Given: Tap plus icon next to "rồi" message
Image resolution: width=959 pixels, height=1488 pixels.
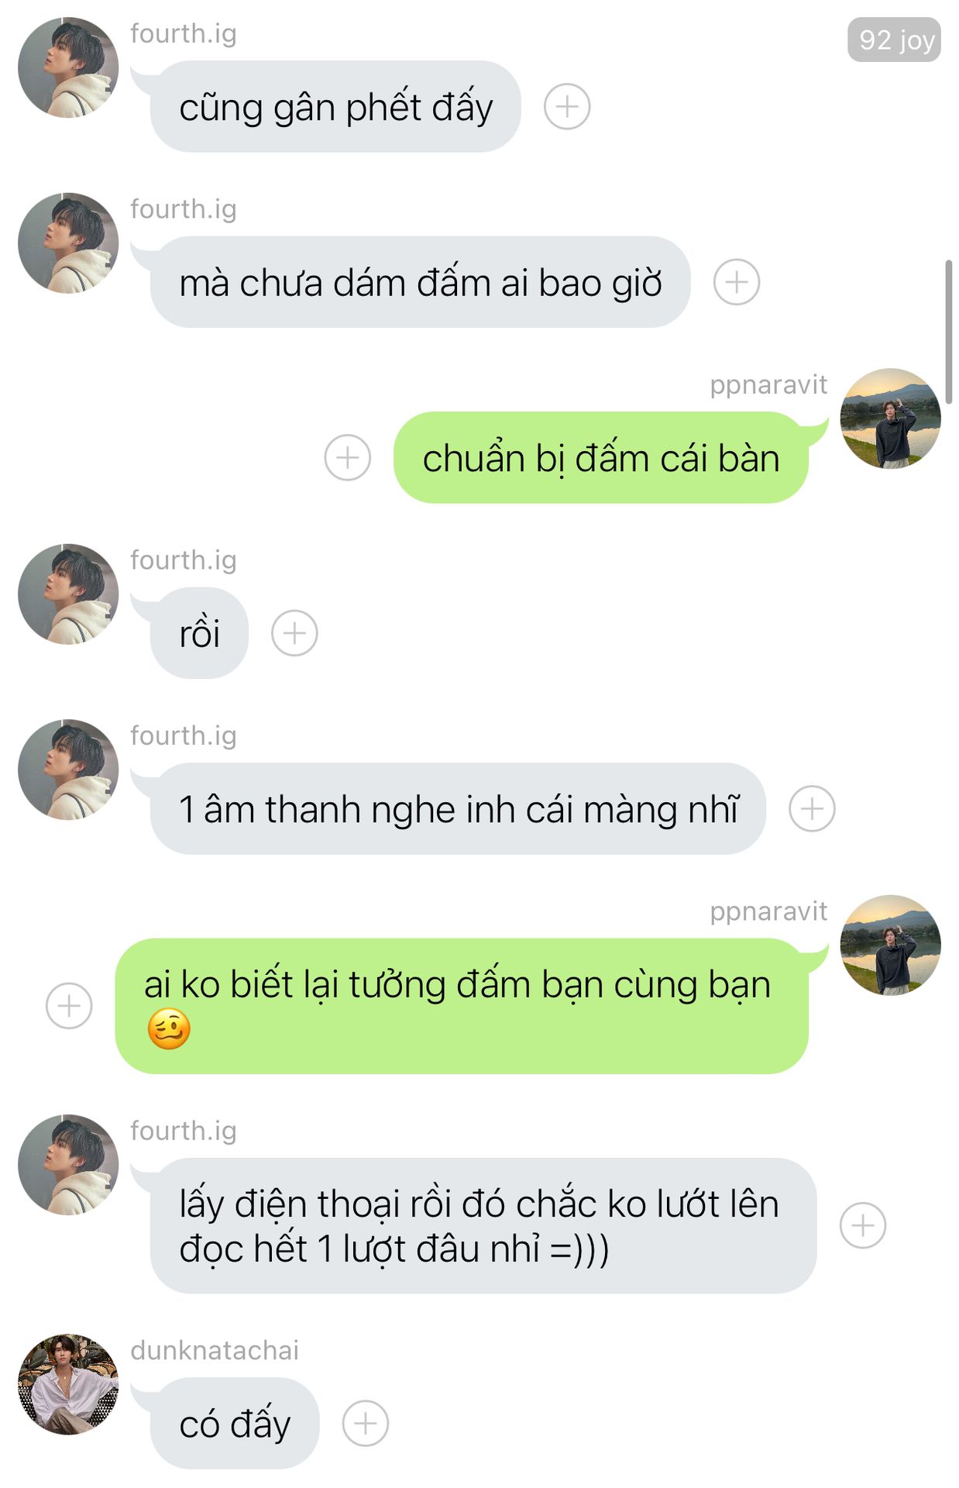Looking at the screenshot, I should [294, 633].
